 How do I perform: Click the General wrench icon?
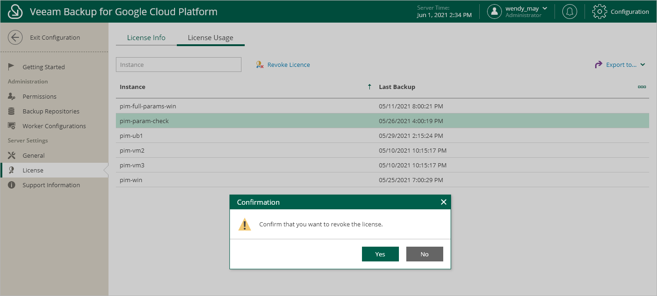click(12, 155)
